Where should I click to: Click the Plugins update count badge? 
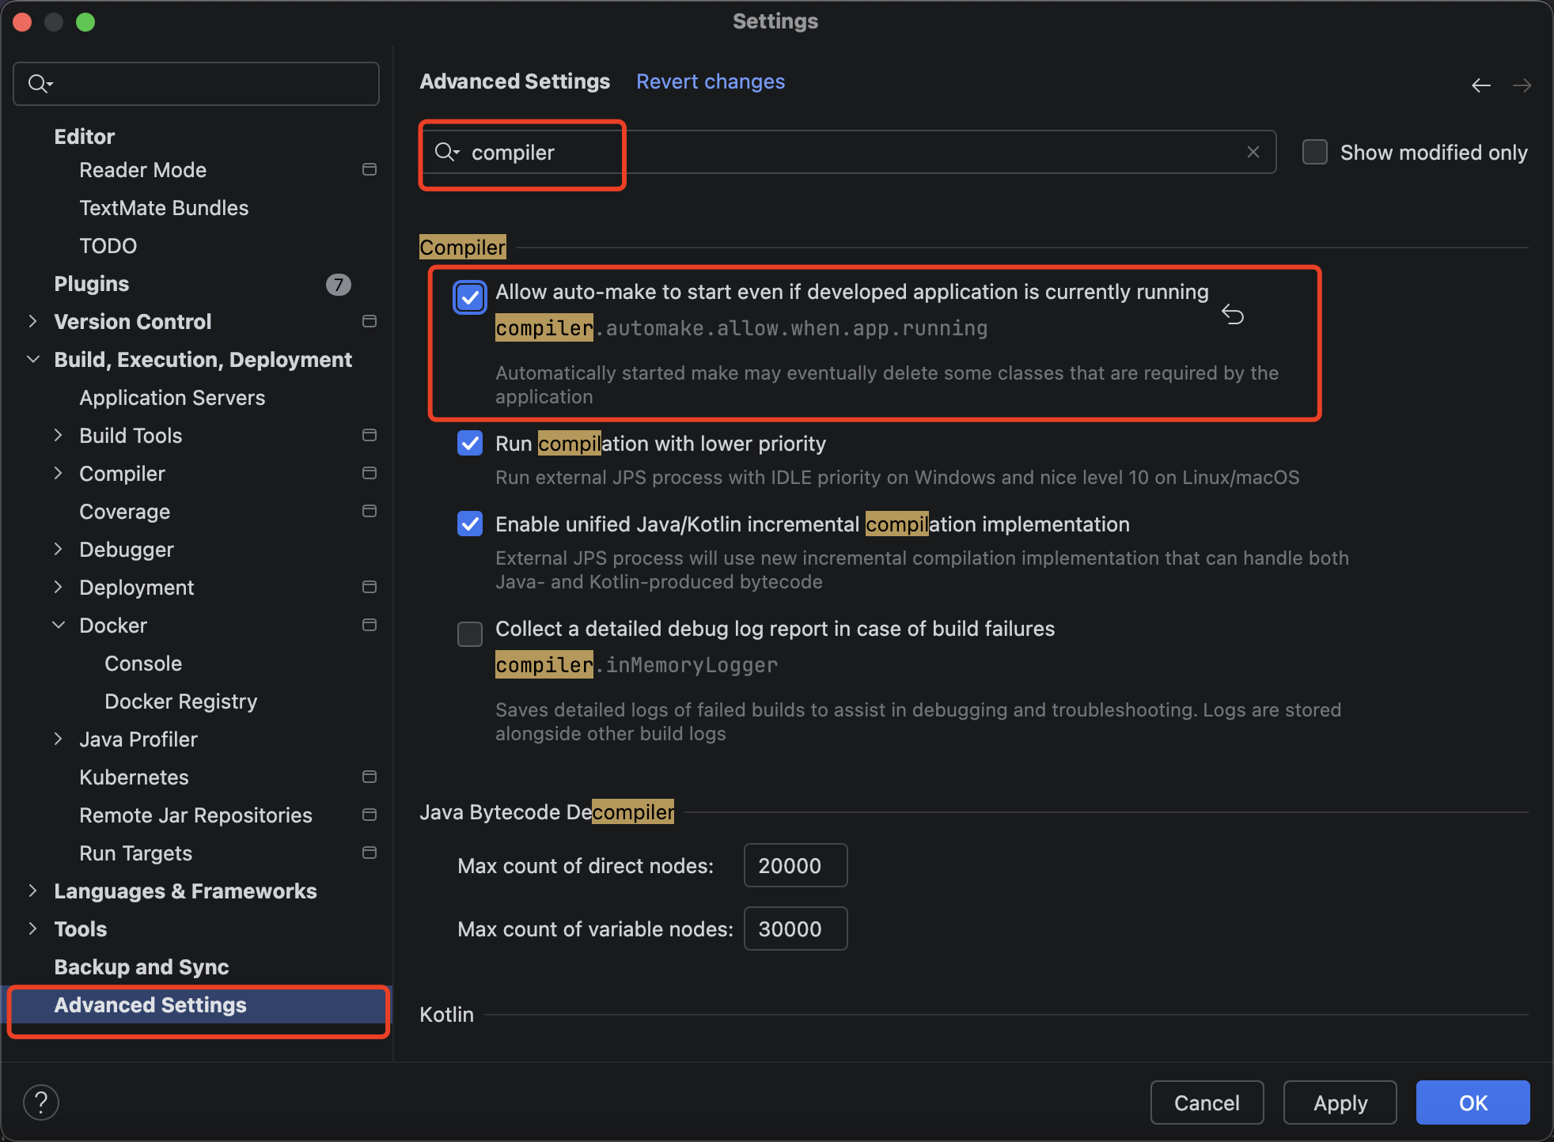pos(338,284)
